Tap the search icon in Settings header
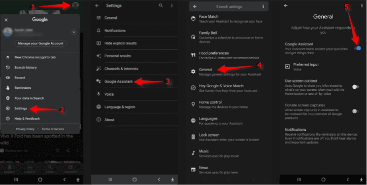Image resolution: width=367 pixels, height=185 pixels. (x=161, y=5)
